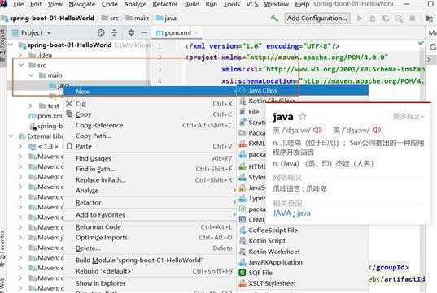437x293 pixels.
Task: Open the Analyze submenu in context menu
Action: 150,191
